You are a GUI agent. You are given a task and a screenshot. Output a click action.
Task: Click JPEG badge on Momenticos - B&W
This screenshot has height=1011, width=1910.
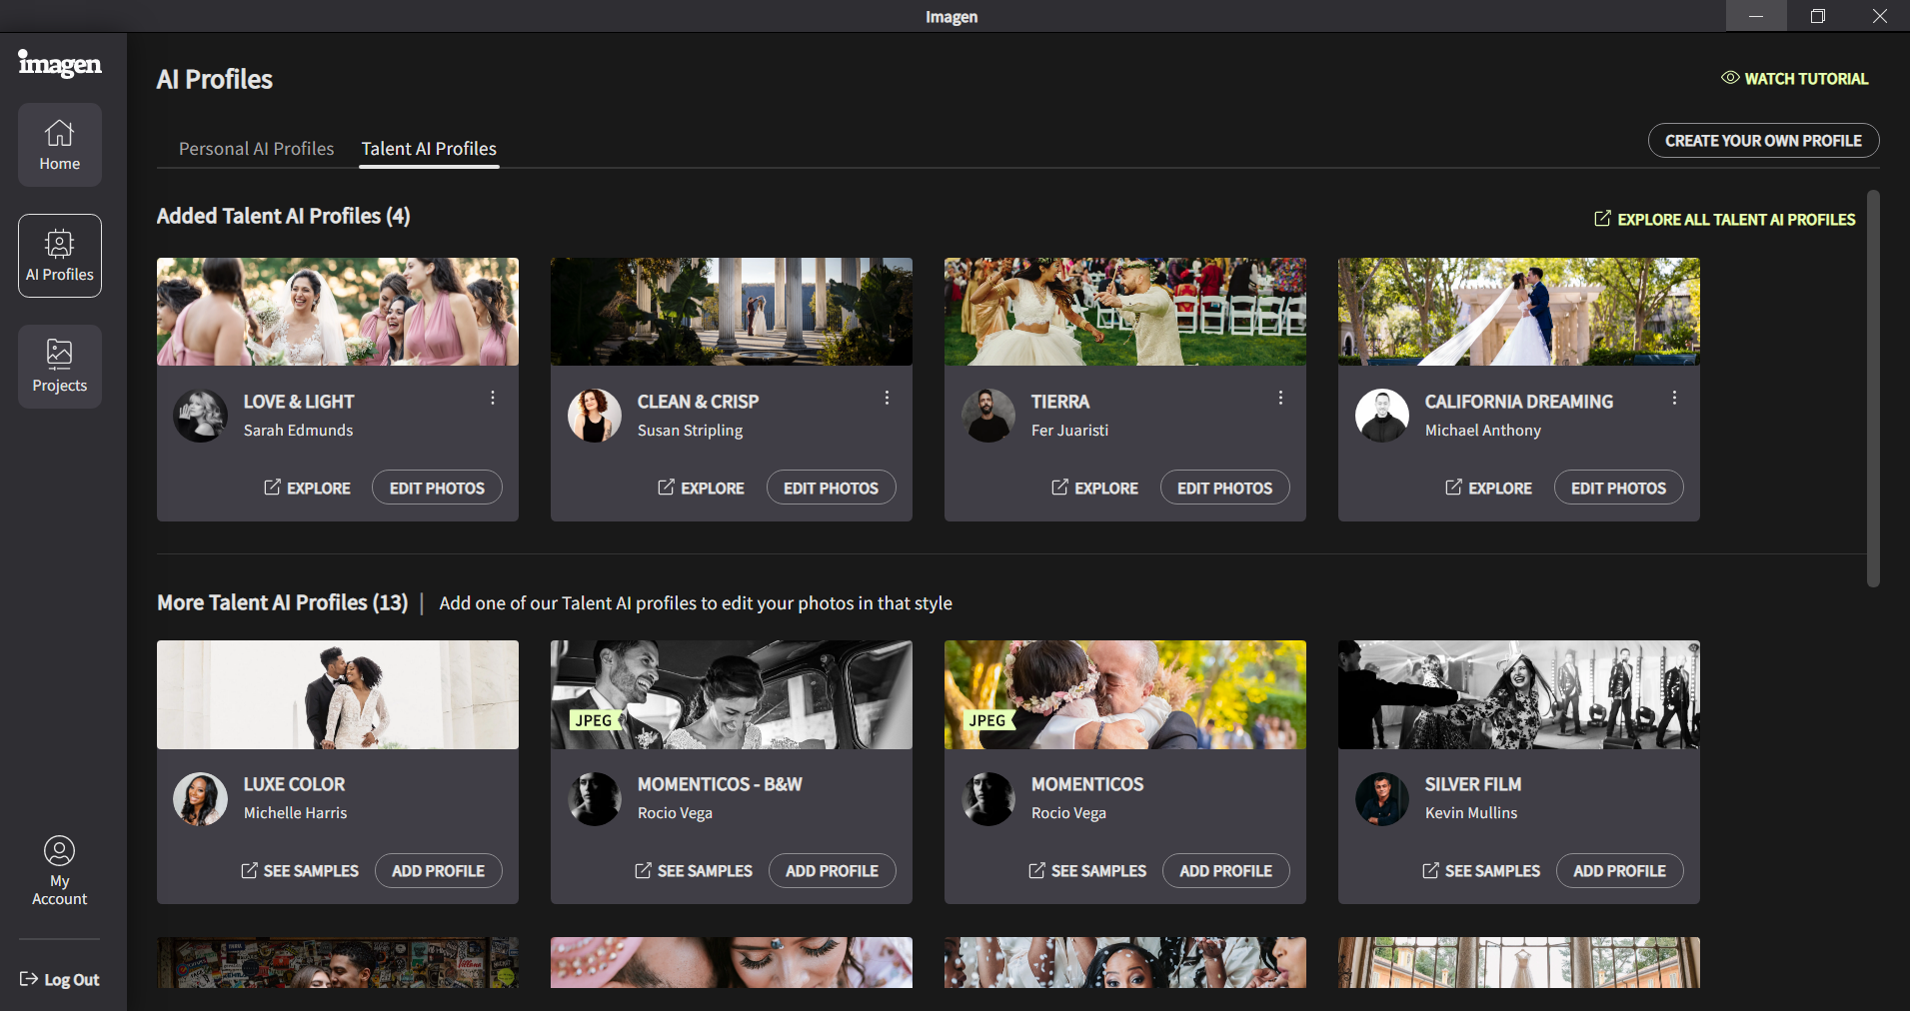(594, 720)
